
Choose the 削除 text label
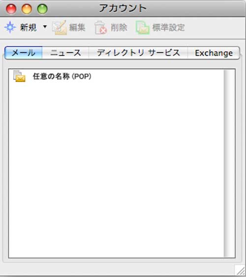coord(119,28)
